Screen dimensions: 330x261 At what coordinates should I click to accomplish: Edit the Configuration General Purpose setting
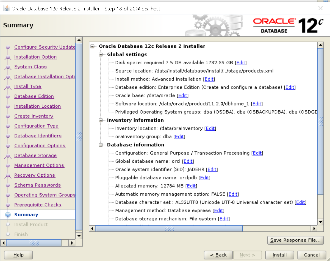257,153
